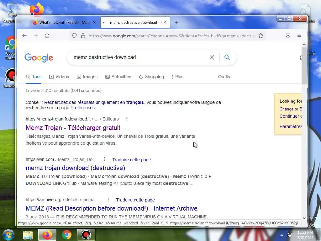Click the page scrollbar up arrow
Screen dimensions: 321x241
304,45
